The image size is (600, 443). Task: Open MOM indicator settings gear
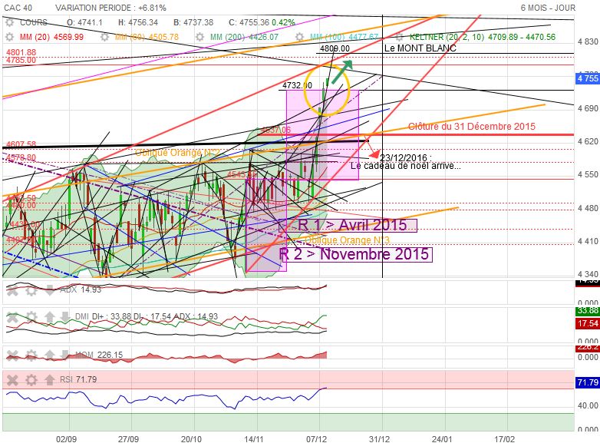[x=31, y=355]
